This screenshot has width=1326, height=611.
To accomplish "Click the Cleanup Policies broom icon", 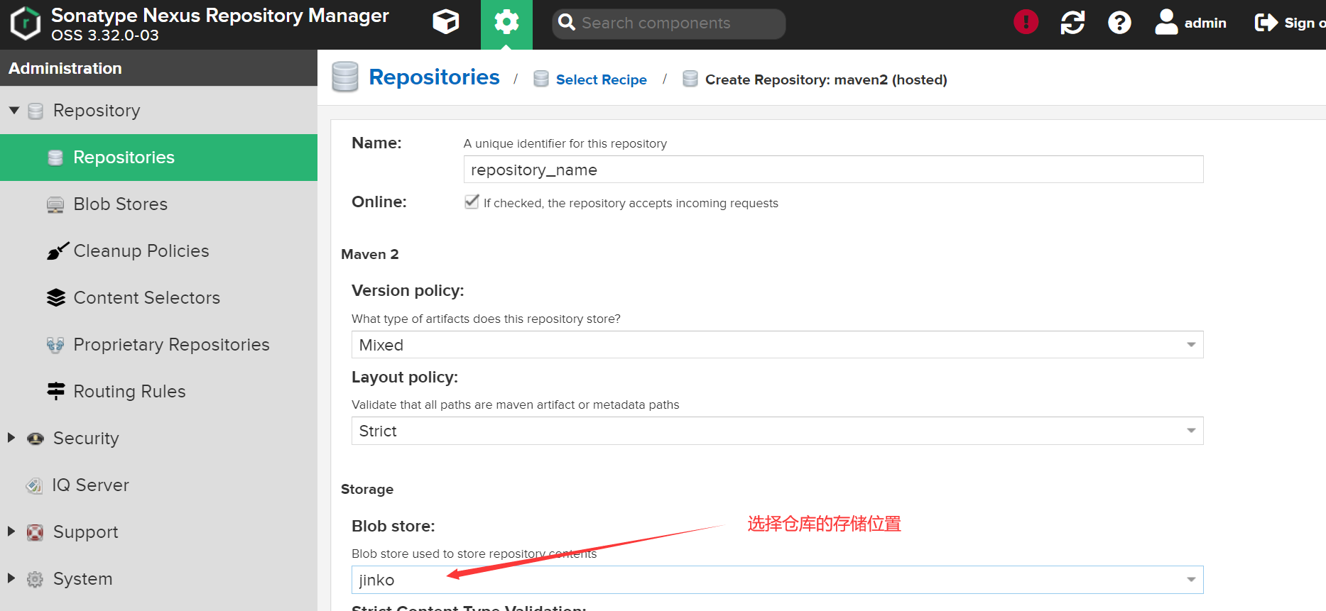I will coord(58,251).
